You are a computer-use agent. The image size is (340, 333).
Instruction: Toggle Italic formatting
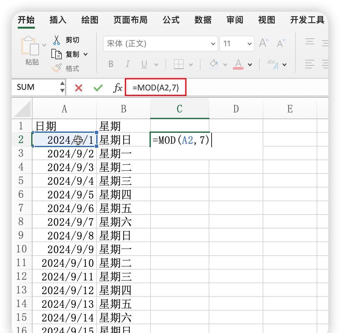click(x=127, y=64)
